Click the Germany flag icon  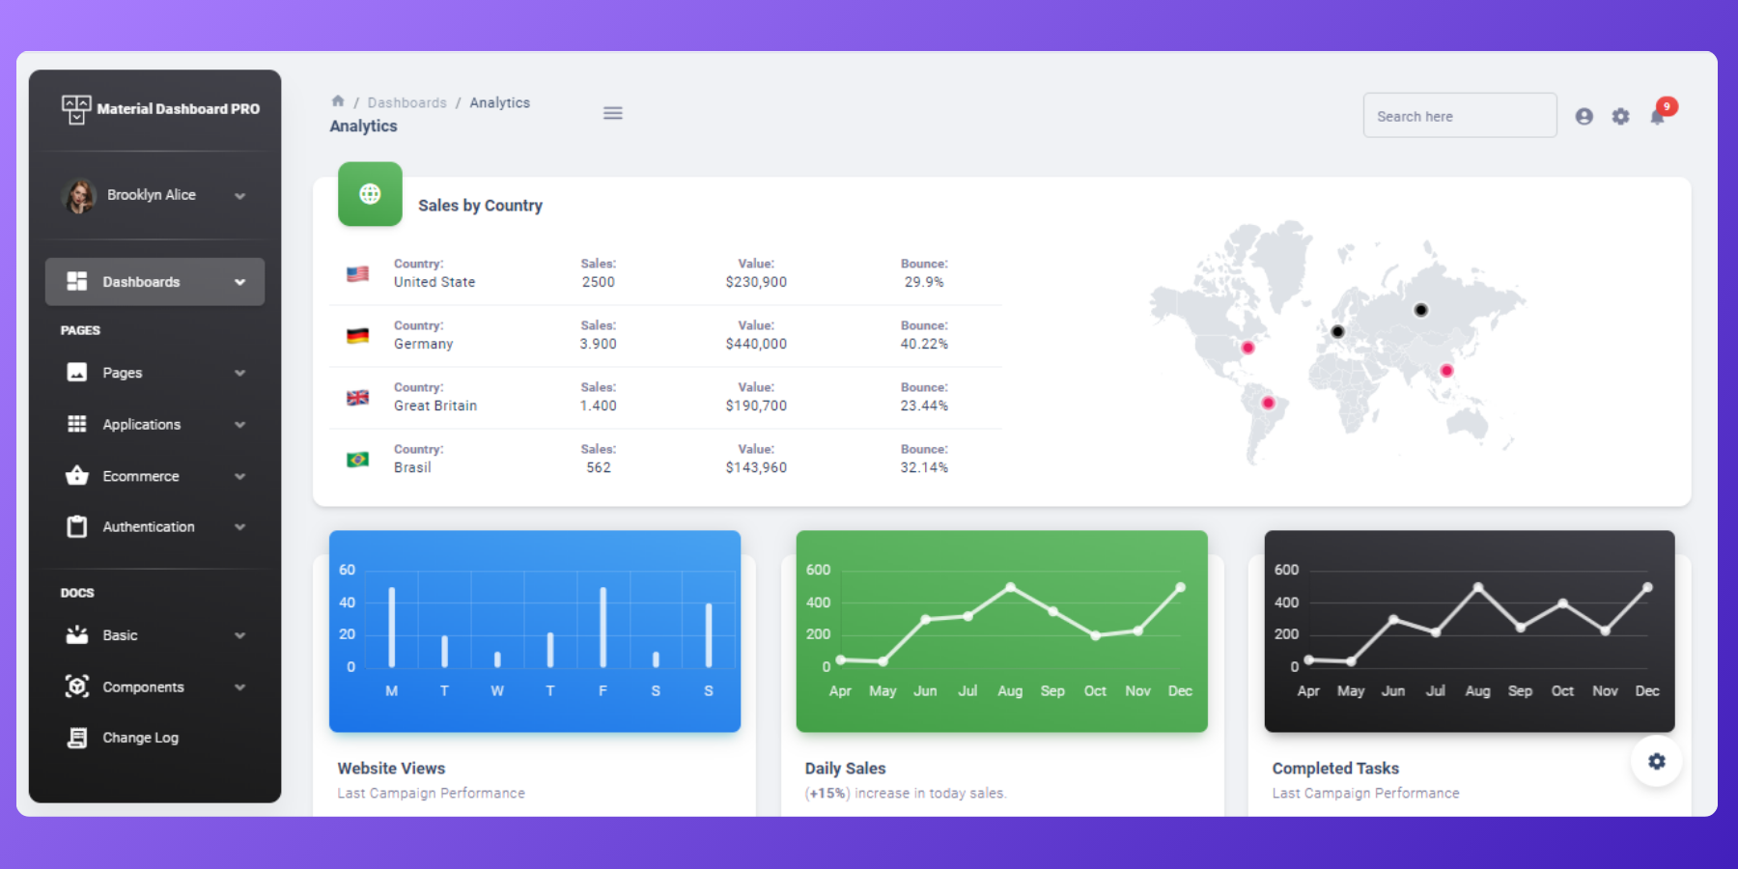pyautogui.click(x=358, y=335)
